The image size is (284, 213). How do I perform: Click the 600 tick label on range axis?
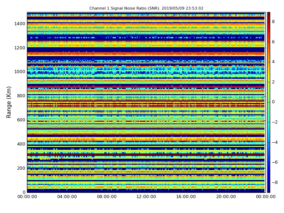(x=21, y=120)
